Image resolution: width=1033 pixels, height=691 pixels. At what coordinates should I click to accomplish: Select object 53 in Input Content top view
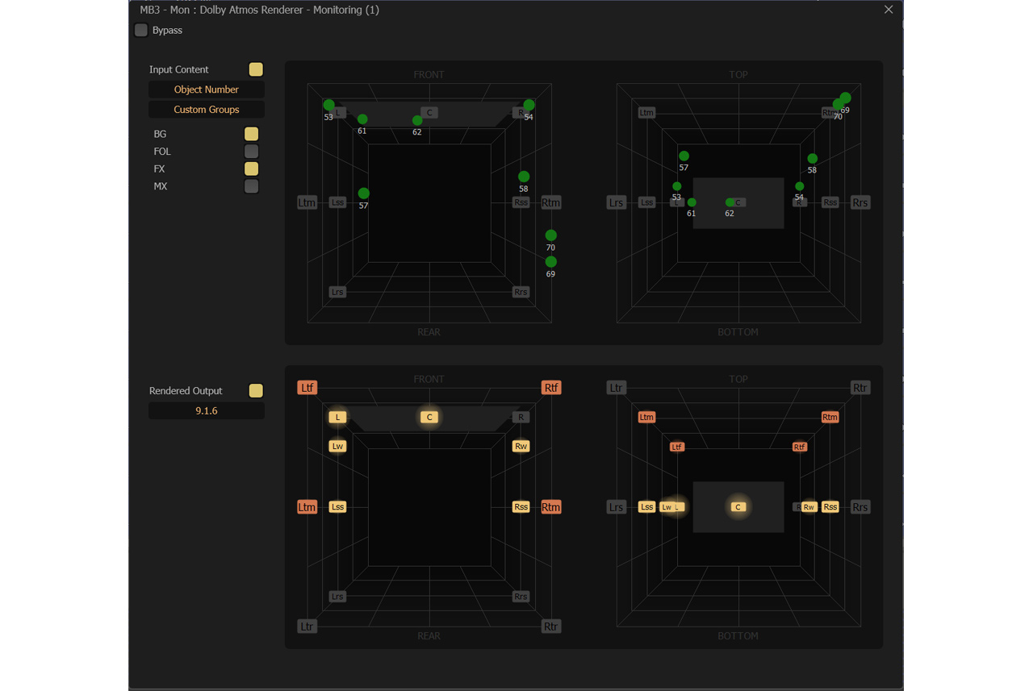(677, 186)
